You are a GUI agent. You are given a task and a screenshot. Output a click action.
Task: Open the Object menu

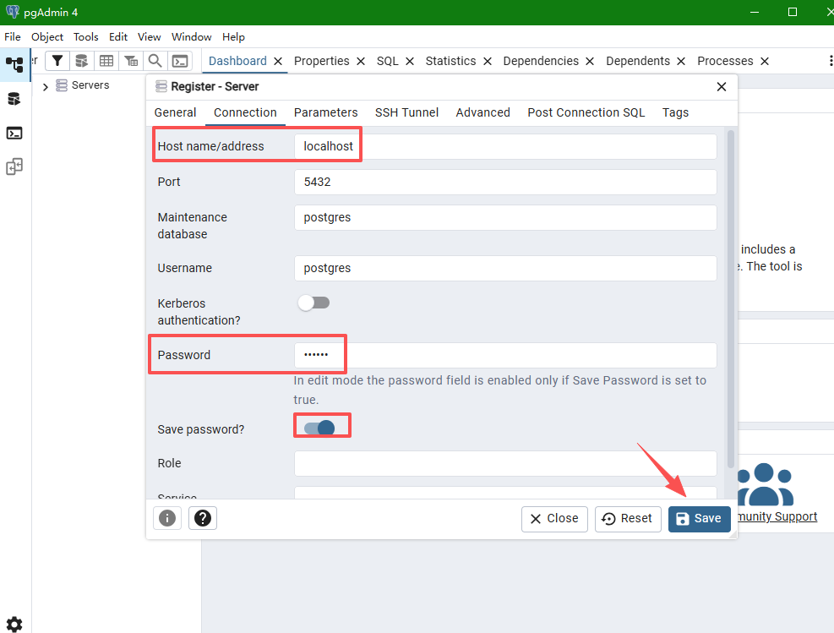pos(46,36)
